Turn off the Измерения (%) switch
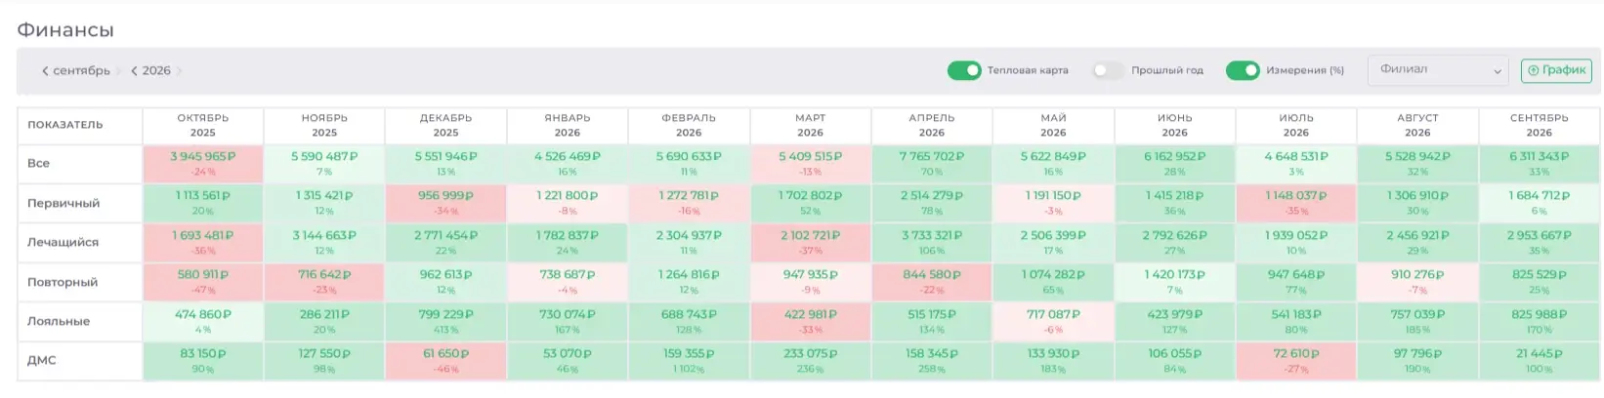The image size is (1604, 398). tap(1243, 70)
